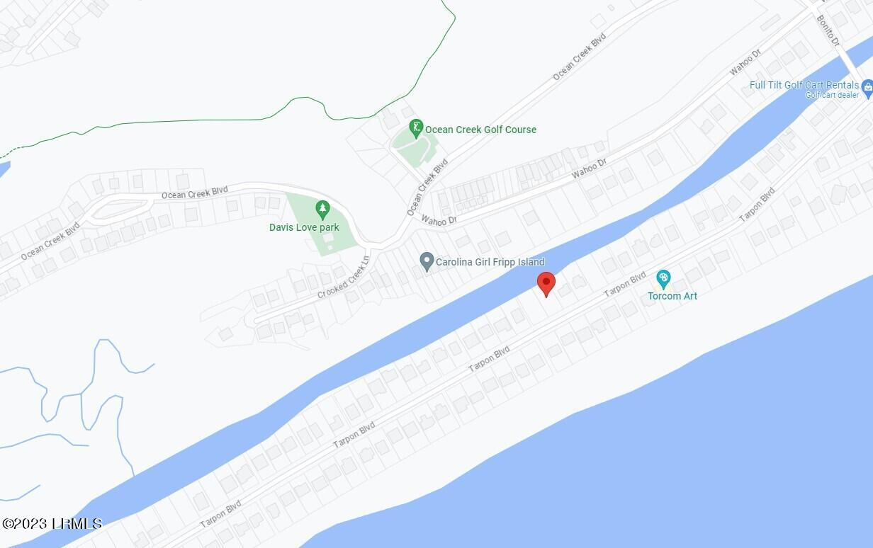This screenshot has width=873, height=548.
Task: Click Full Tilt Golf Cart Rentals label
Action: click(804, 85)
